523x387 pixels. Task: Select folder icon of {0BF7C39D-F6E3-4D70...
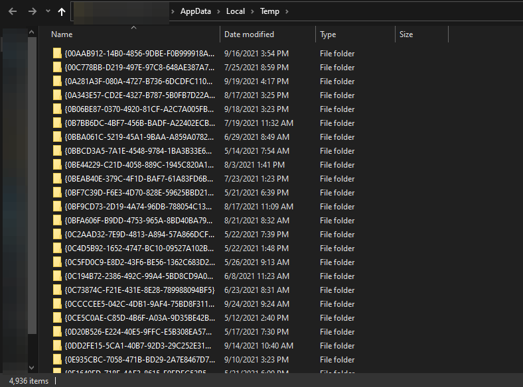coord(57,192)
